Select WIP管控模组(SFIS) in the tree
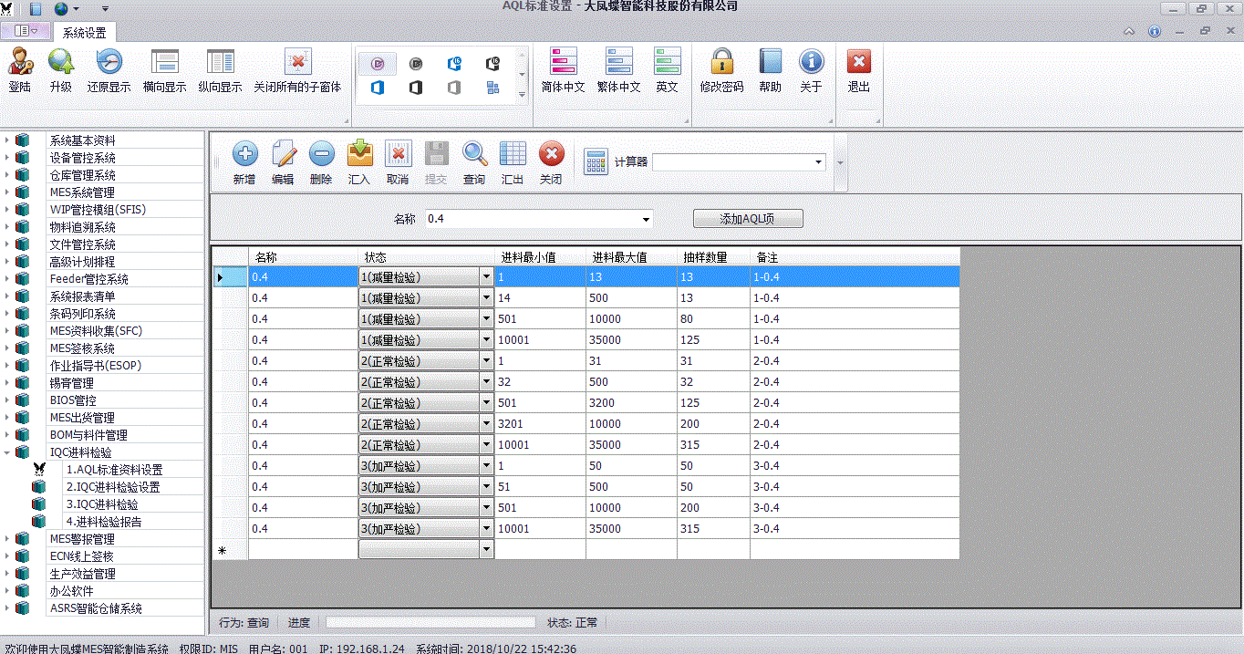 [x=98, y=210]
